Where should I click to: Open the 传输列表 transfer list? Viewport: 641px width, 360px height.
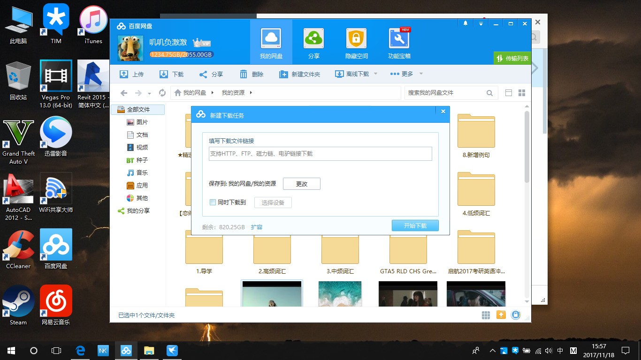512,59
